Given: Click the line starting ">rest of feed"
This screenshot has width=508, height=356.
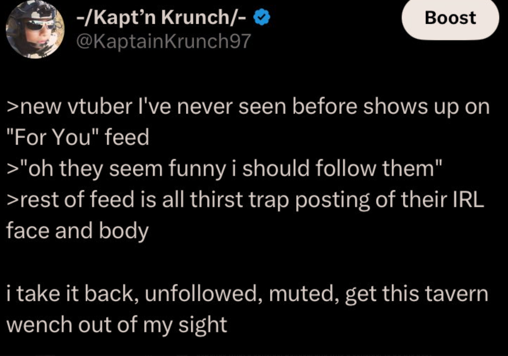Looking at the screenshot, I should click(245, 200).
